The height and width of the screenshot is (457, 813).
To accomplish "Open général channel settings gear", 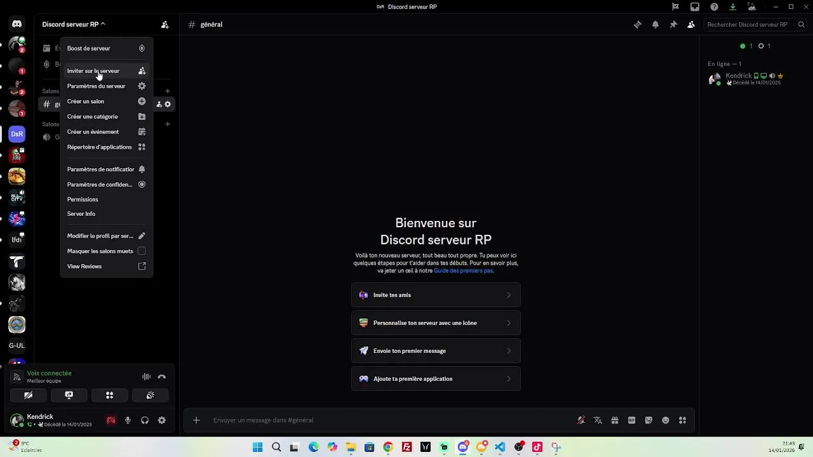I will click(x=168, y=104).
